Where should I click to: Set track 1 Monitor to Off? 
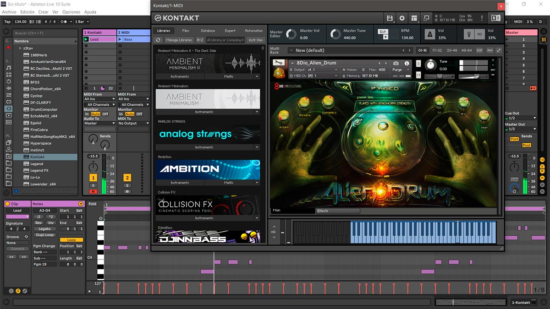pyautogui.click(x=105, y=114)
